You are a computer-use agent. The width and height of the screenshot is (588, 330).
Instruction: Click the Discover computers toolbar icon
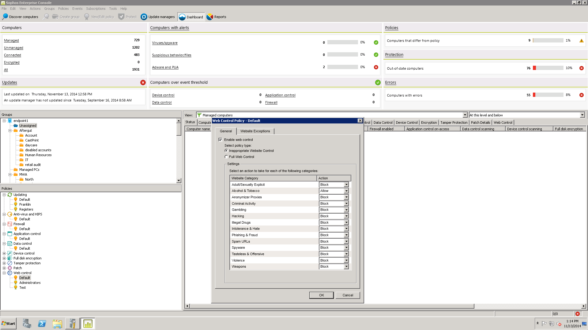click(5, 17)
